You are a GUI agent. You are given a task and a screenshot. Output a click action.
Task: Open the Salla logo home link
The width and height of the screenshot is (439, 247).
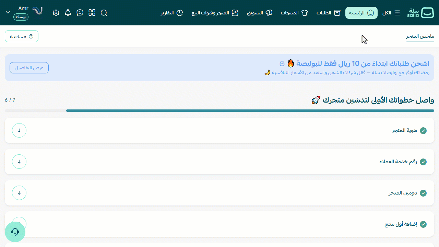421,13
